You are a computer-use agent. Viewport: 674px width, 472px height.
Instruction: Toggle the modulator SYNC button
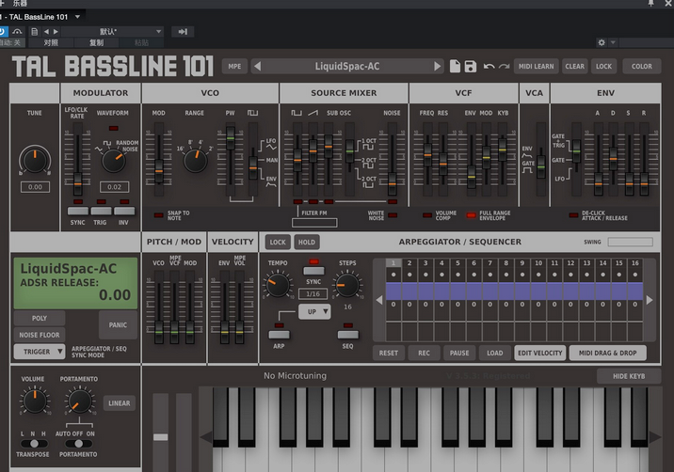(x=78, y=211)
